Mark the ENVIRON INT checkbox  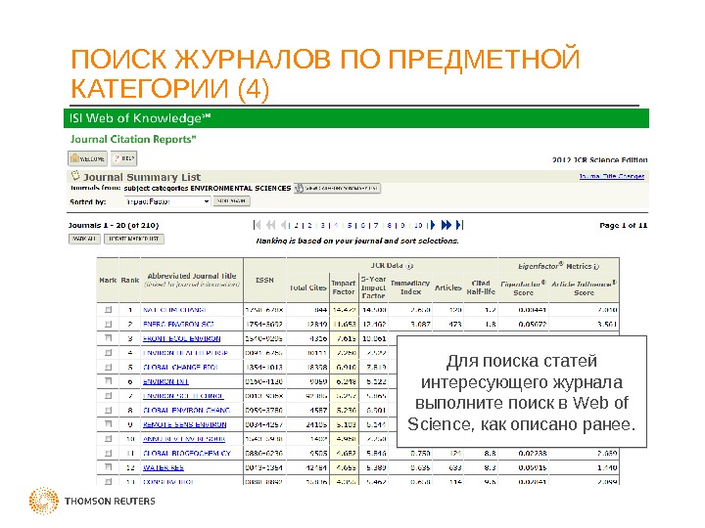(x=108, y=381)
